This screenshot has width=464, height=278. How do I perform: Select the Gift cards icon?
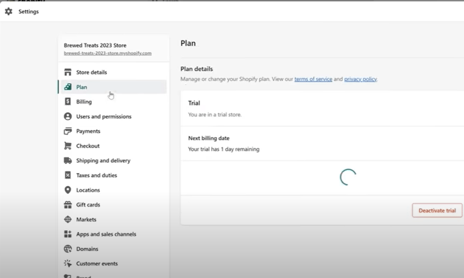(x=68, y=205)
